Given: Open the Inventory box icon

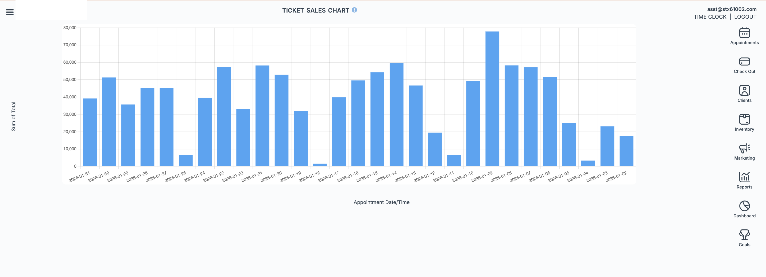Looking at the screenshot, I should coord(744,120).
